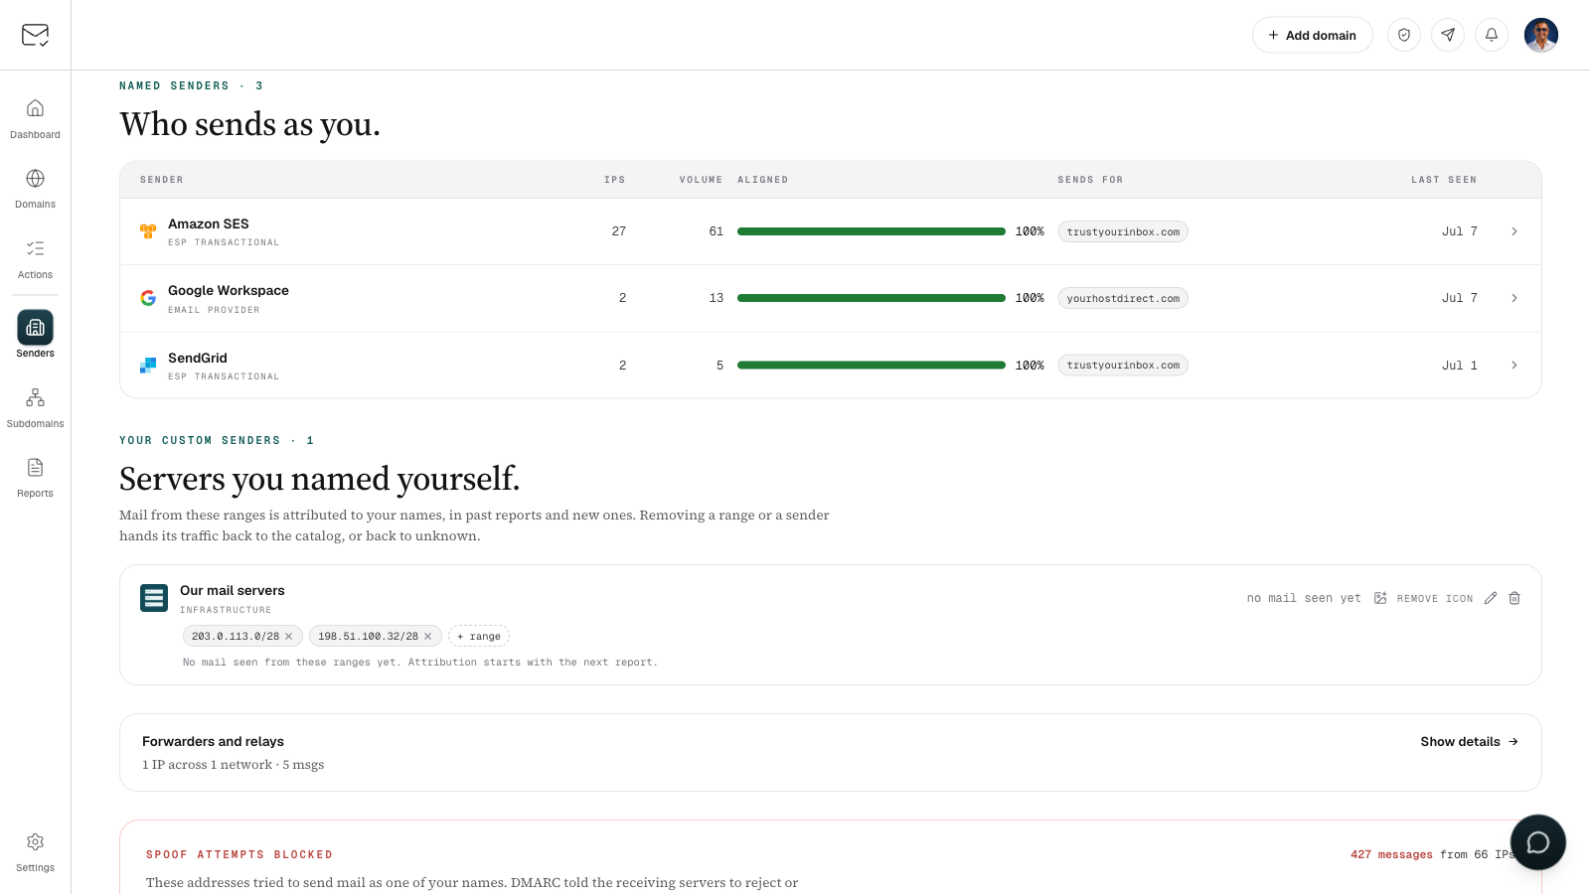Click Amazon SES last seen Jul 7
The width and height of the screenshot is (1590, 894).
point(1460,231)
